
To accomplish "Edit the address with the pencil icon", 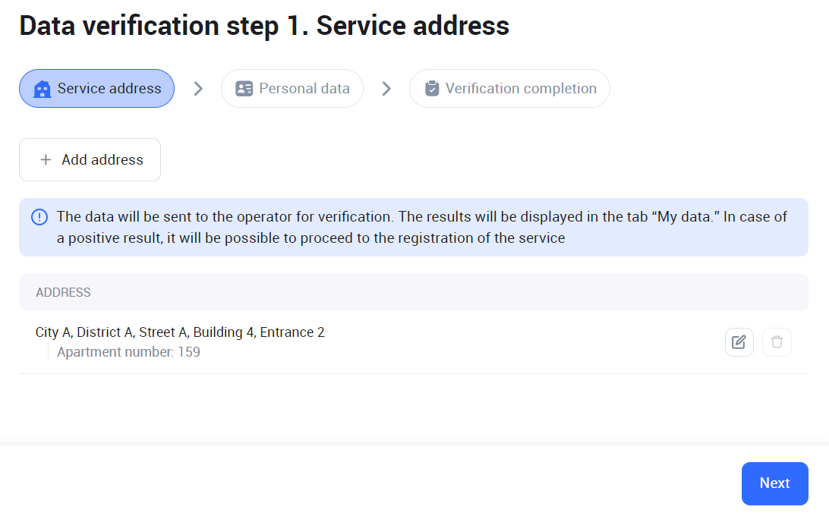I will [739, 342].
